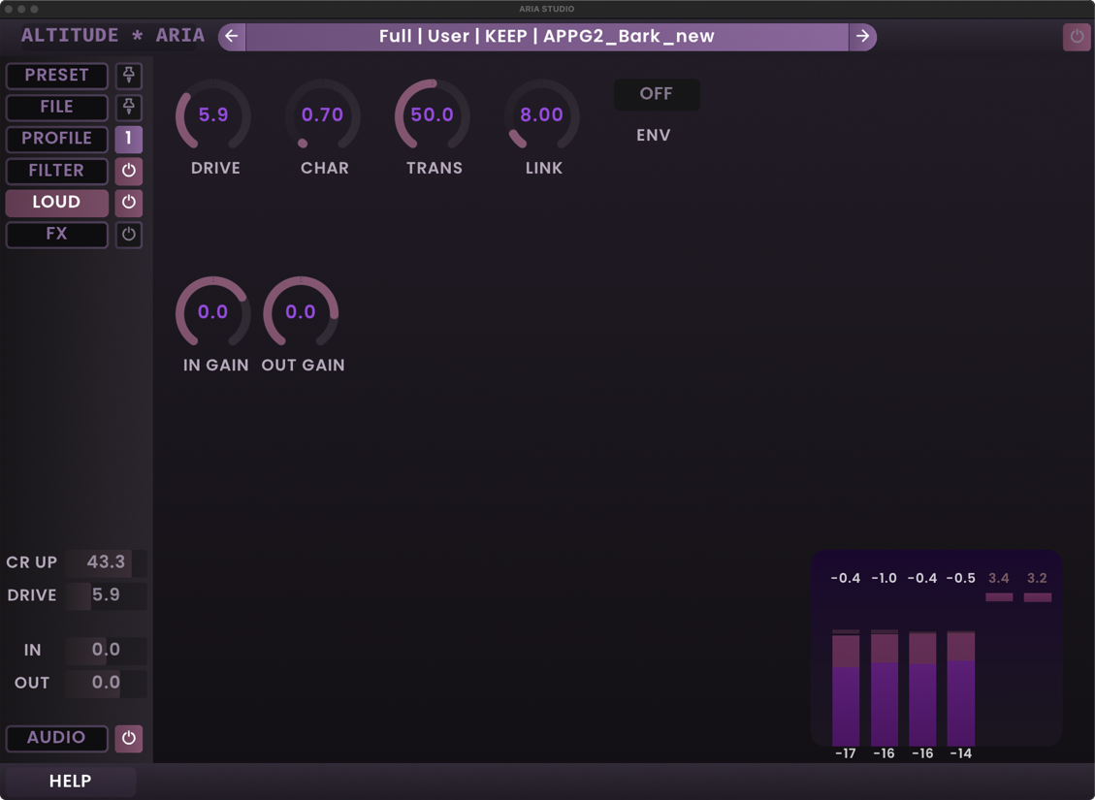Click the next preset right arrow
Screen dimensions: 1095x800
pos(862,37)
